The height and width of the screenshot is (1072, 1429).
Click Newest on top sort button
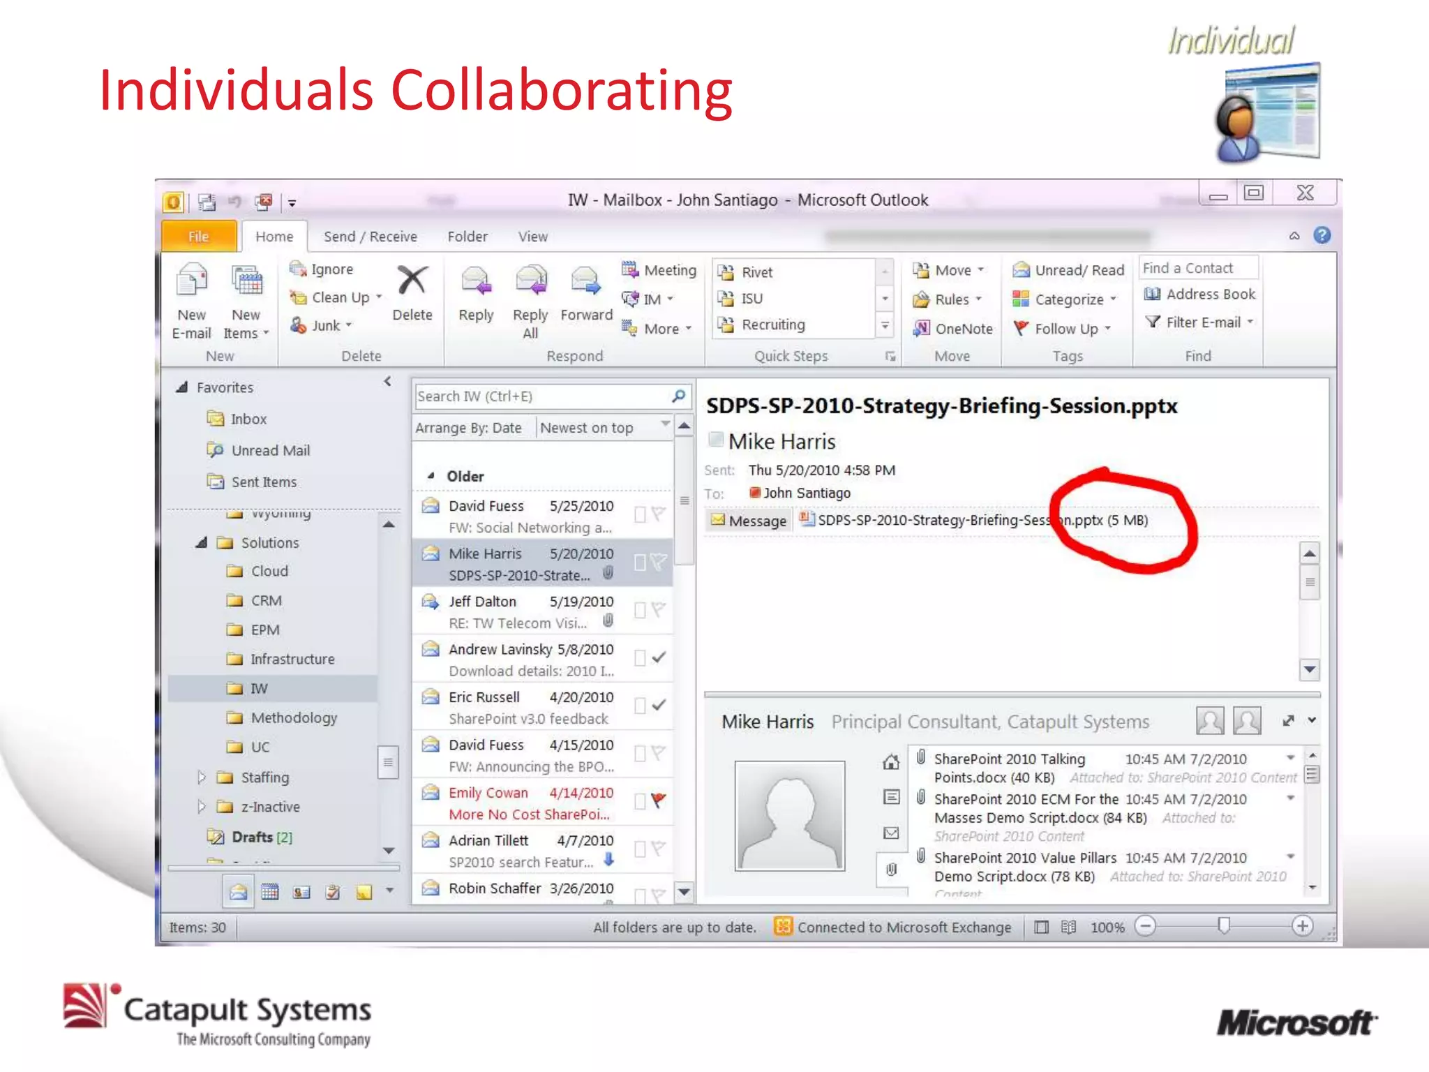[x=587, y=427]
